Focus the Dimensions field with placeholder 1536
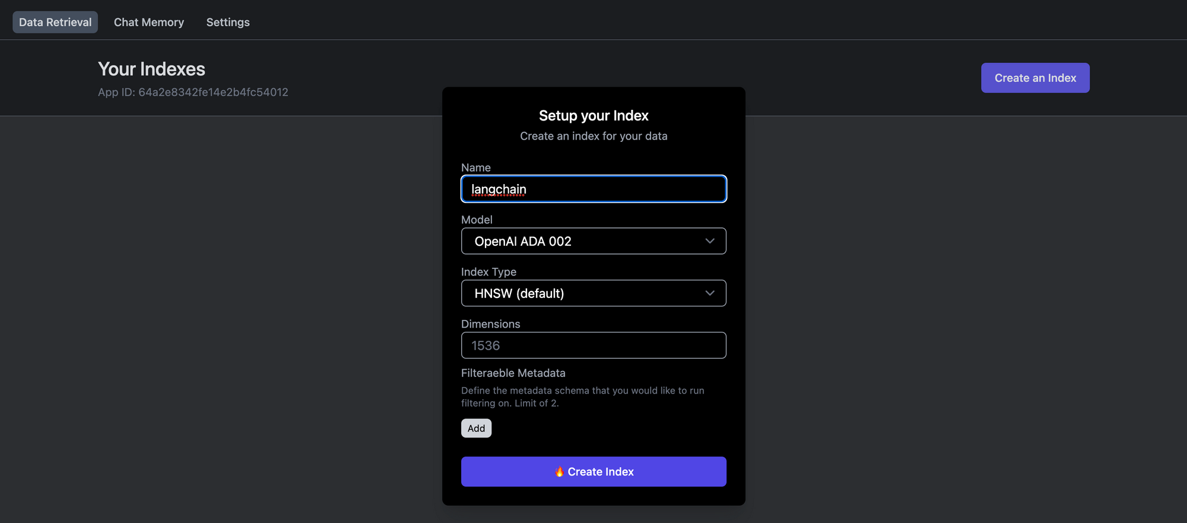Viewport: 1187px width, 523px height. point(593,345)
